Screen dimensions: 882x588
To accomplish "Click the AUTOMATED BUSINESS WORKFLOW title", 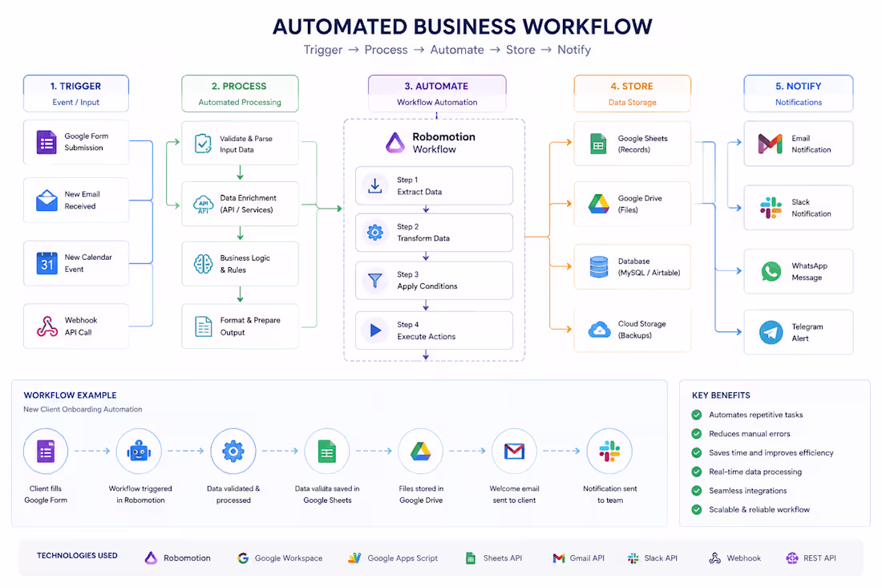I will pos(463,26).
